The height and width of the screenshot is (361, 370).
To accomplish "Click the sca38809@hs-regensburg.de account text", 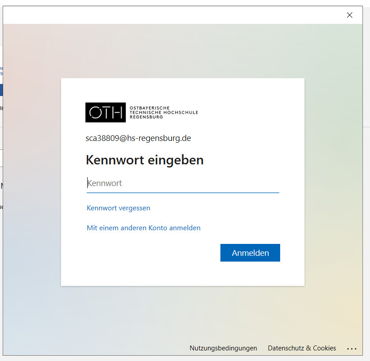I will point(138,138).
